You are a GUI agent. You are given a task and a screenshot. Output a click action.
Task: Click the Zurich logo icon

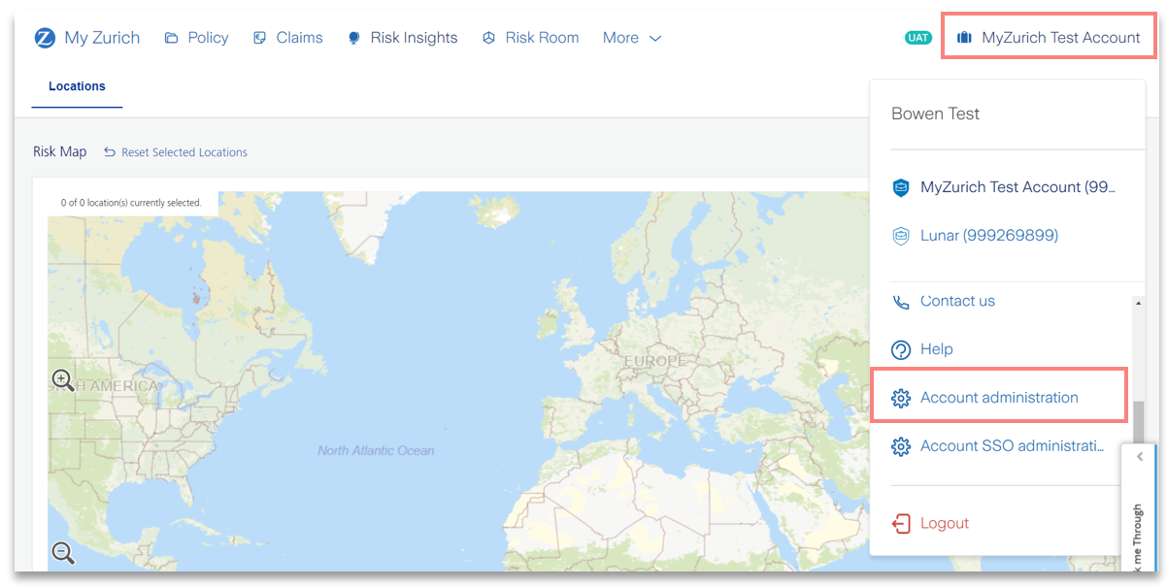pyautogui.click(x=45, y=38)
